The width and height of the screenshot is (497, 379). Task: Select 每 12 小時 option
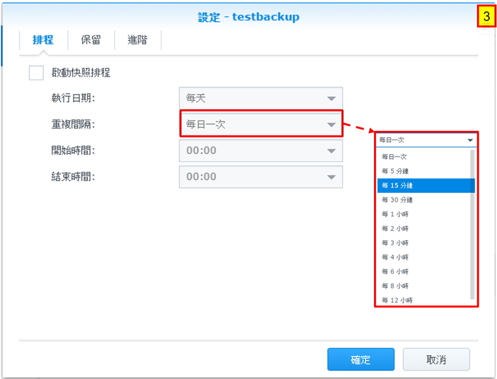(x=424, y=300)
